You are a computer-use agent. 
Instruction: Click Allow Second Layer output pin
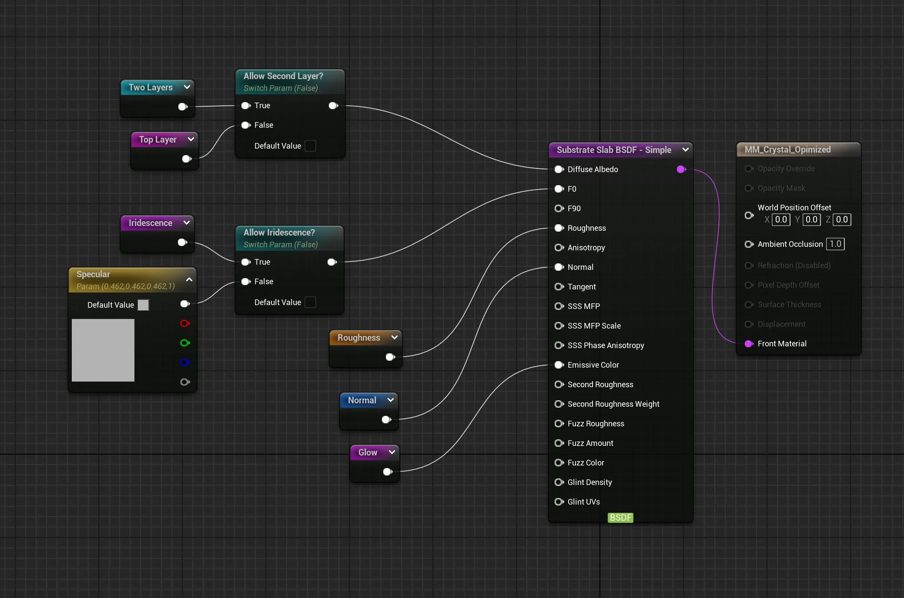coord(333,106)
